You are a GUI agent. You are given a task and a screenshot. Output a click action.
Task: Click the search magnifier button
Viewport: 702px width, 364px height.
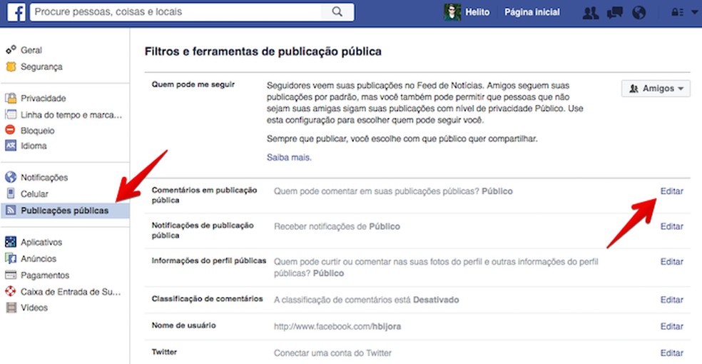click(x=337, y=12)
